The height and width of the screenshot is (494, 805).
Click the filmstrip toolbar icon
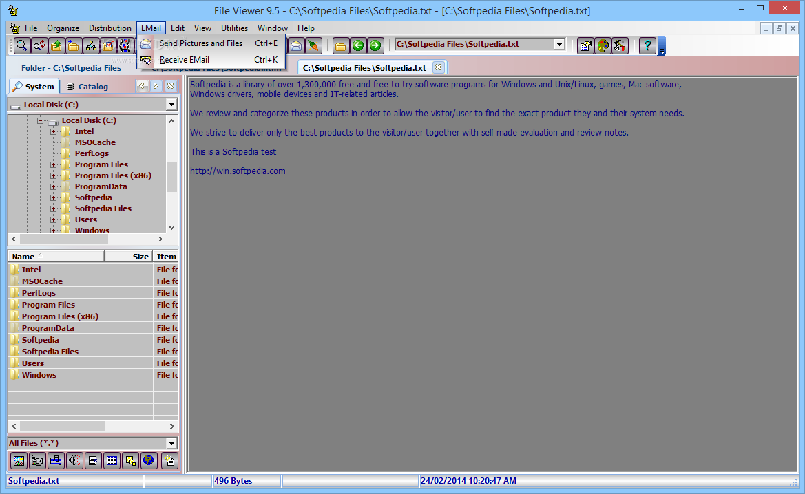[125, 45]
